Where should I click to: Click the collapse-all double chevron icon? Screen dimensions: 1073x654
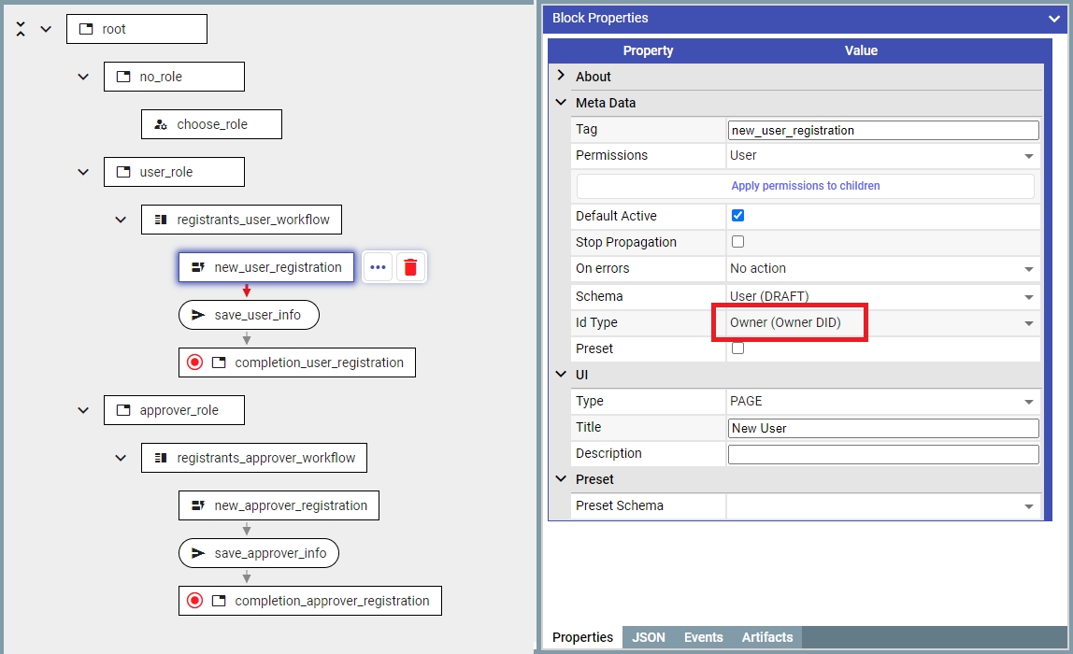click(21, 29)
